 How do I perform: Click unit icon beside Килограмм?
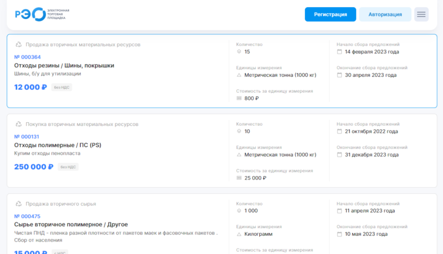239,234
